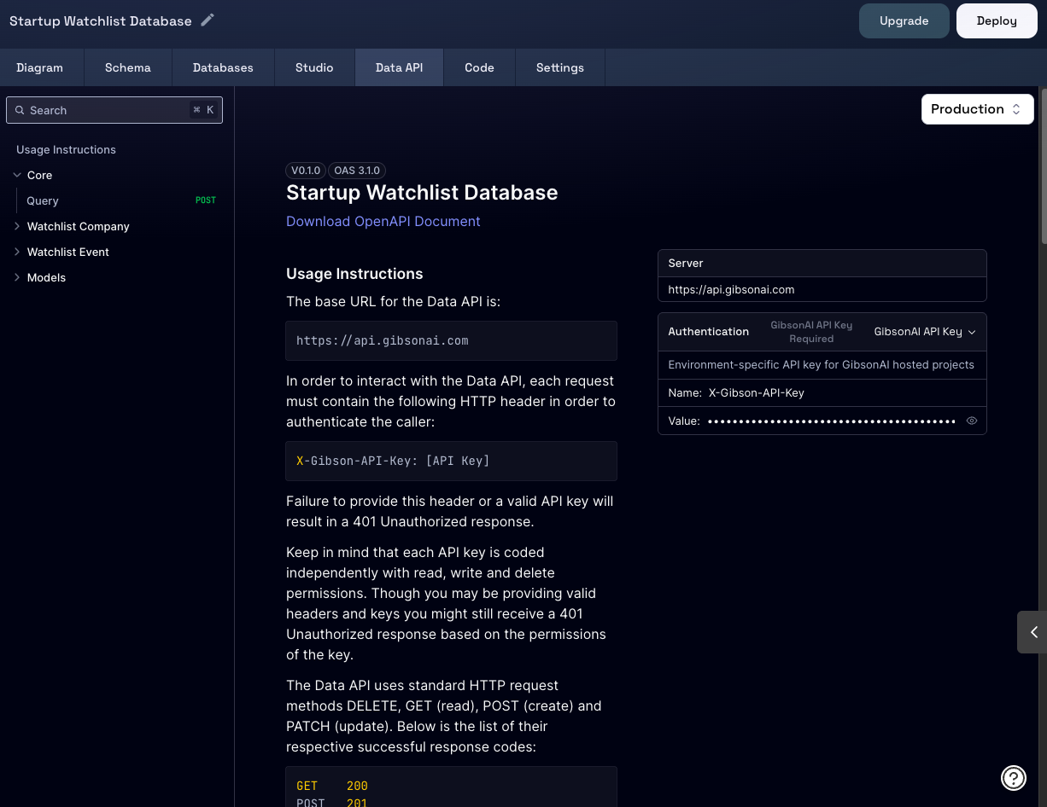Expand the Models section

17,277
